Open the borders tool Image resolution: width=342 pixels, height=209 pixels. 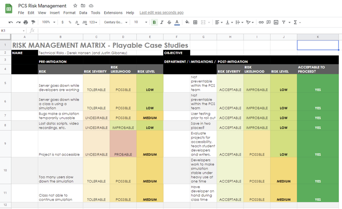pos(195,22)
